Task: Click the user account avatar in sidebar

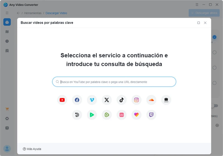Action: tap(7, 149)
